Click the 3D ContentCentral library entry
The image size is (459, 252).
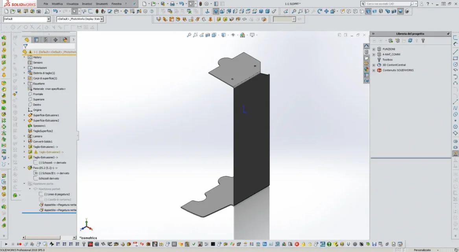(394, 65)
